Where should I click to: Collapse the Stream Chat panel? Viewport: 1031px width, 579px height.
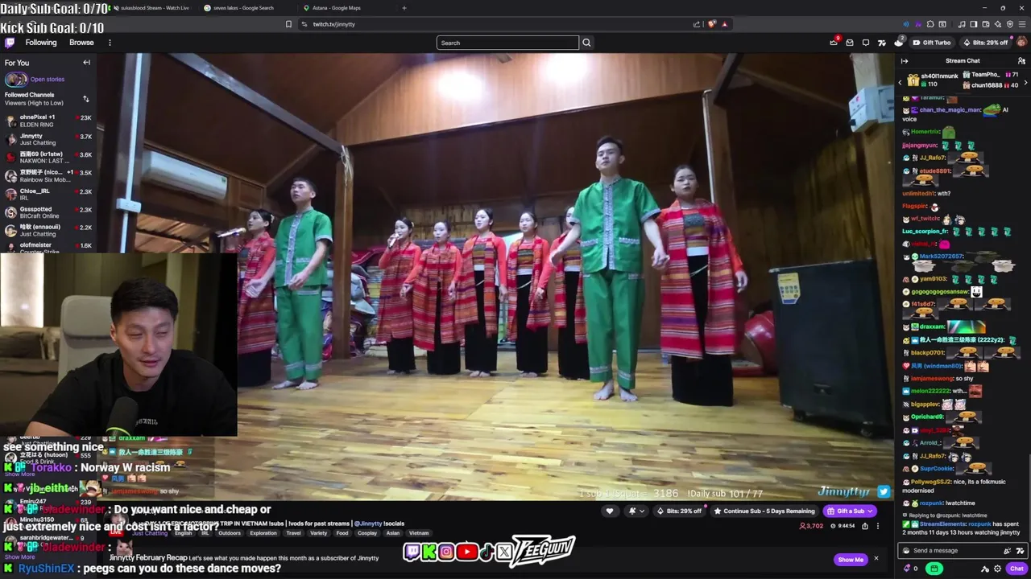click(905, 61)
